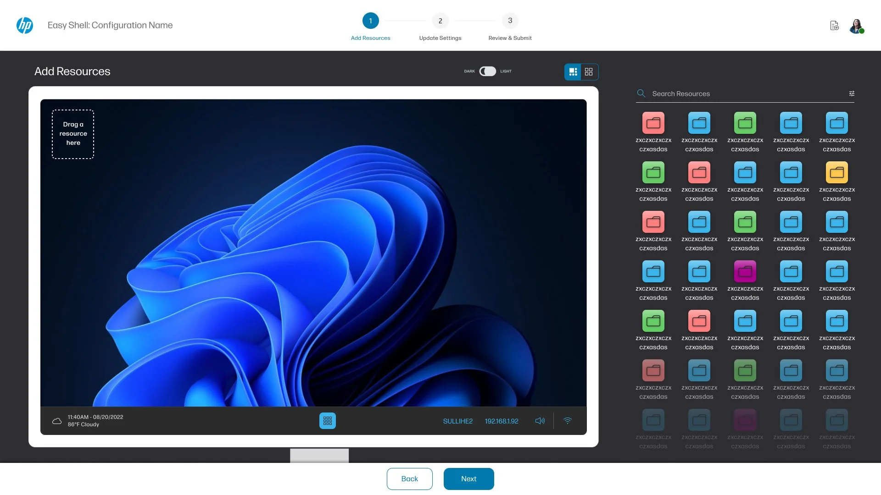
Task: Go to step 3 Review & Submit
Action: (x=510, y=21)
